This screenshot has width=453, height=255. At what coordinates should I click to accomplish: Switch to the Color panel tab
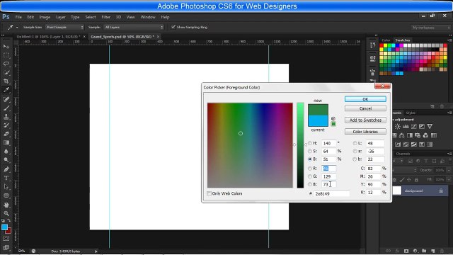point(386,40)
